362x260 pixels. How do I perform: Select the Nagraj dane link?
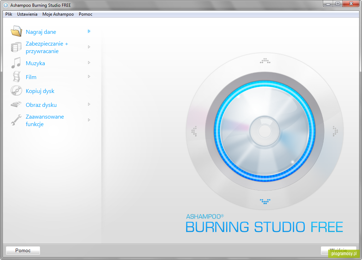coord(41,32)
